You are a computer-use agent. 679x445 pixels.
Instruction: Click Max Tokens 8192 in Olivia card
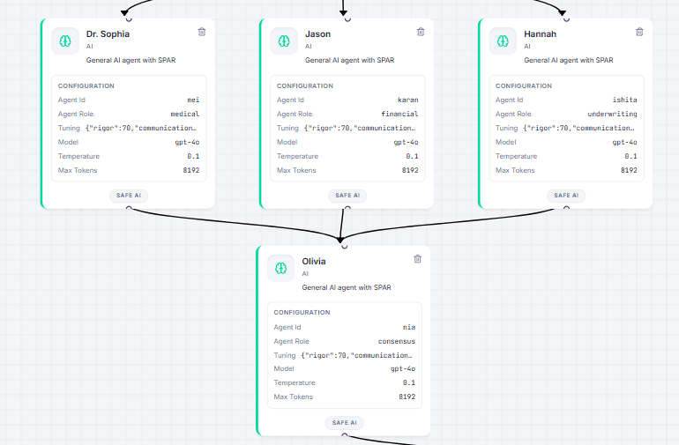[407, 397]
